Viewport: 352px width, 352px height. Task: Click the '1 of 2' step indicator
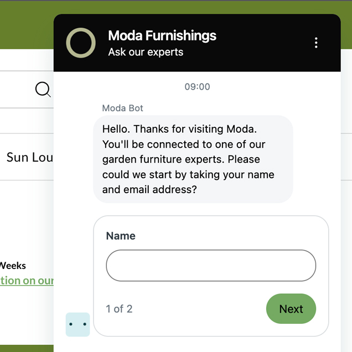click(119, 309)
